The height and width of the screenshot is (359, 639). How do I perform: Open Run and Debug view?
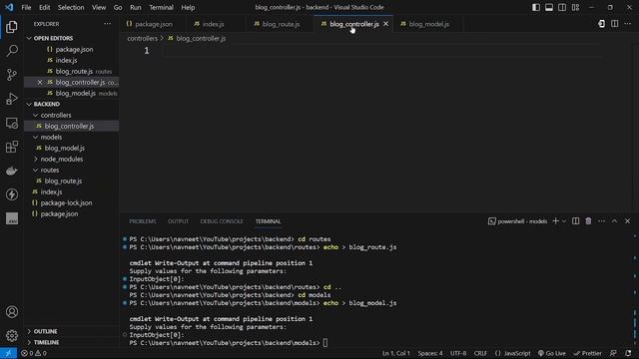point(12,99)
